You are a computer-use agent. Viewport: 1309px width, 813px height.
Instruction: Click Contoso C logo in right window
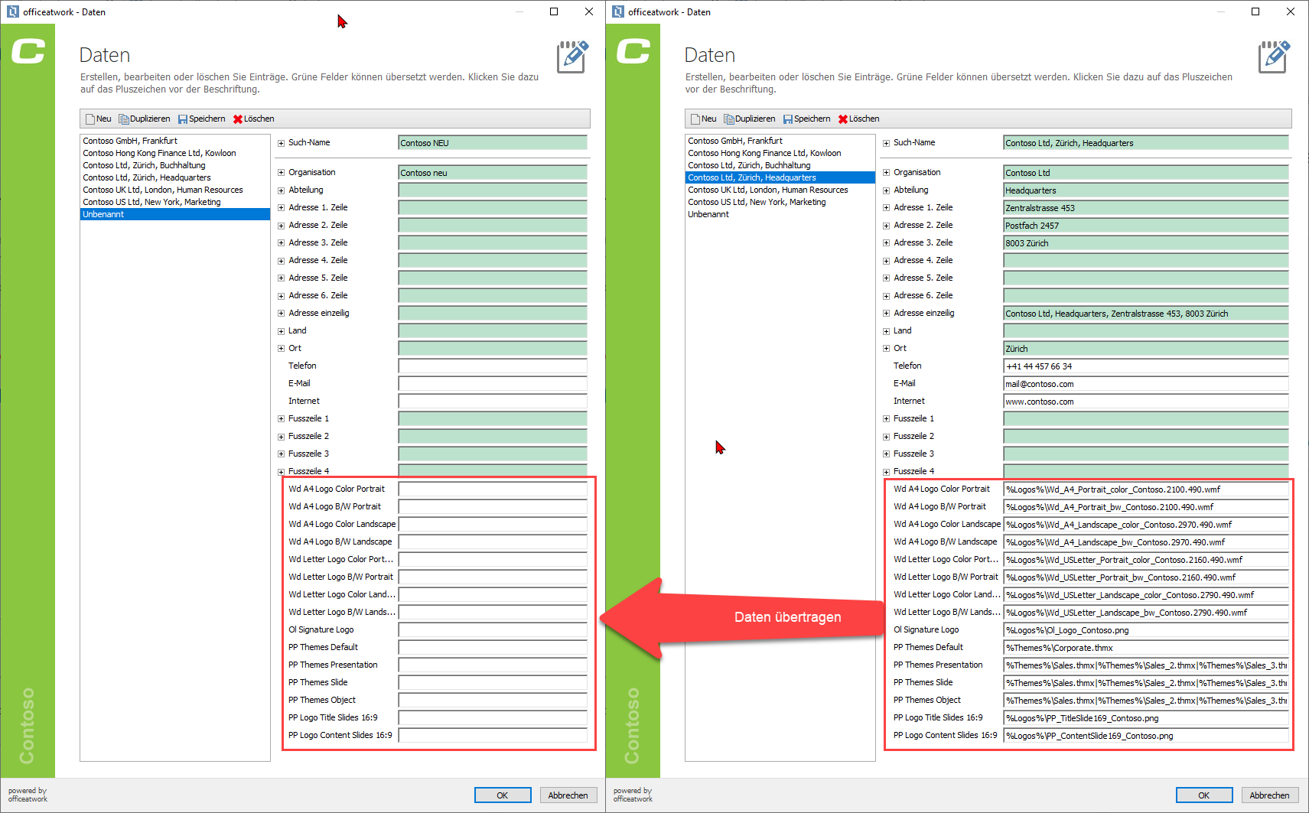click(x=633, y=52)
